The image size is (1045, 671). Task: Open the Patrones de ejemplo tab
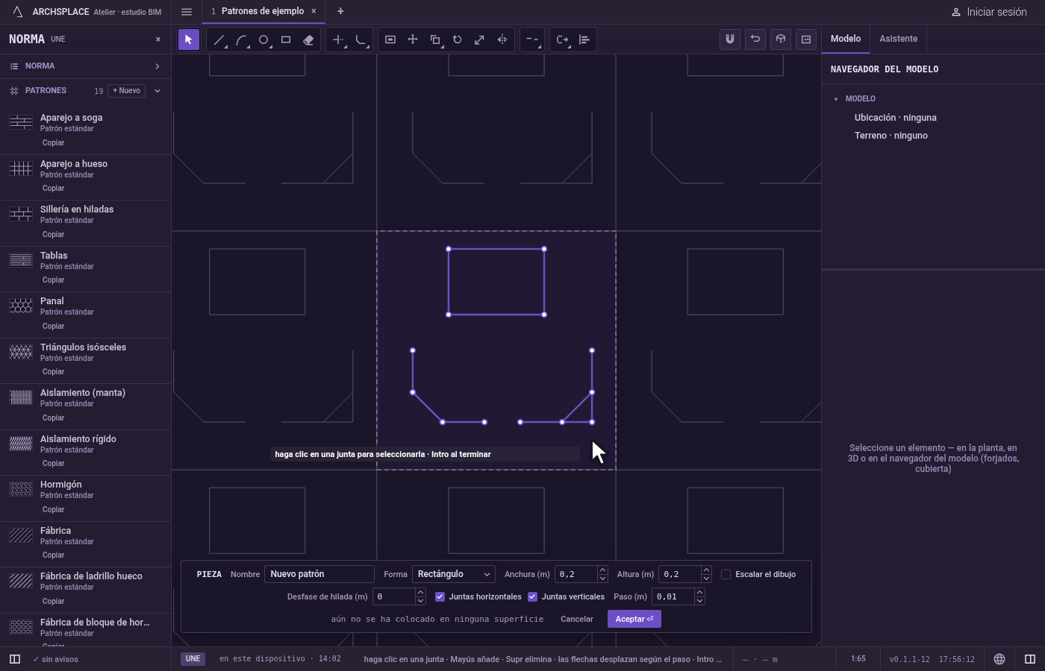point(263,11)
